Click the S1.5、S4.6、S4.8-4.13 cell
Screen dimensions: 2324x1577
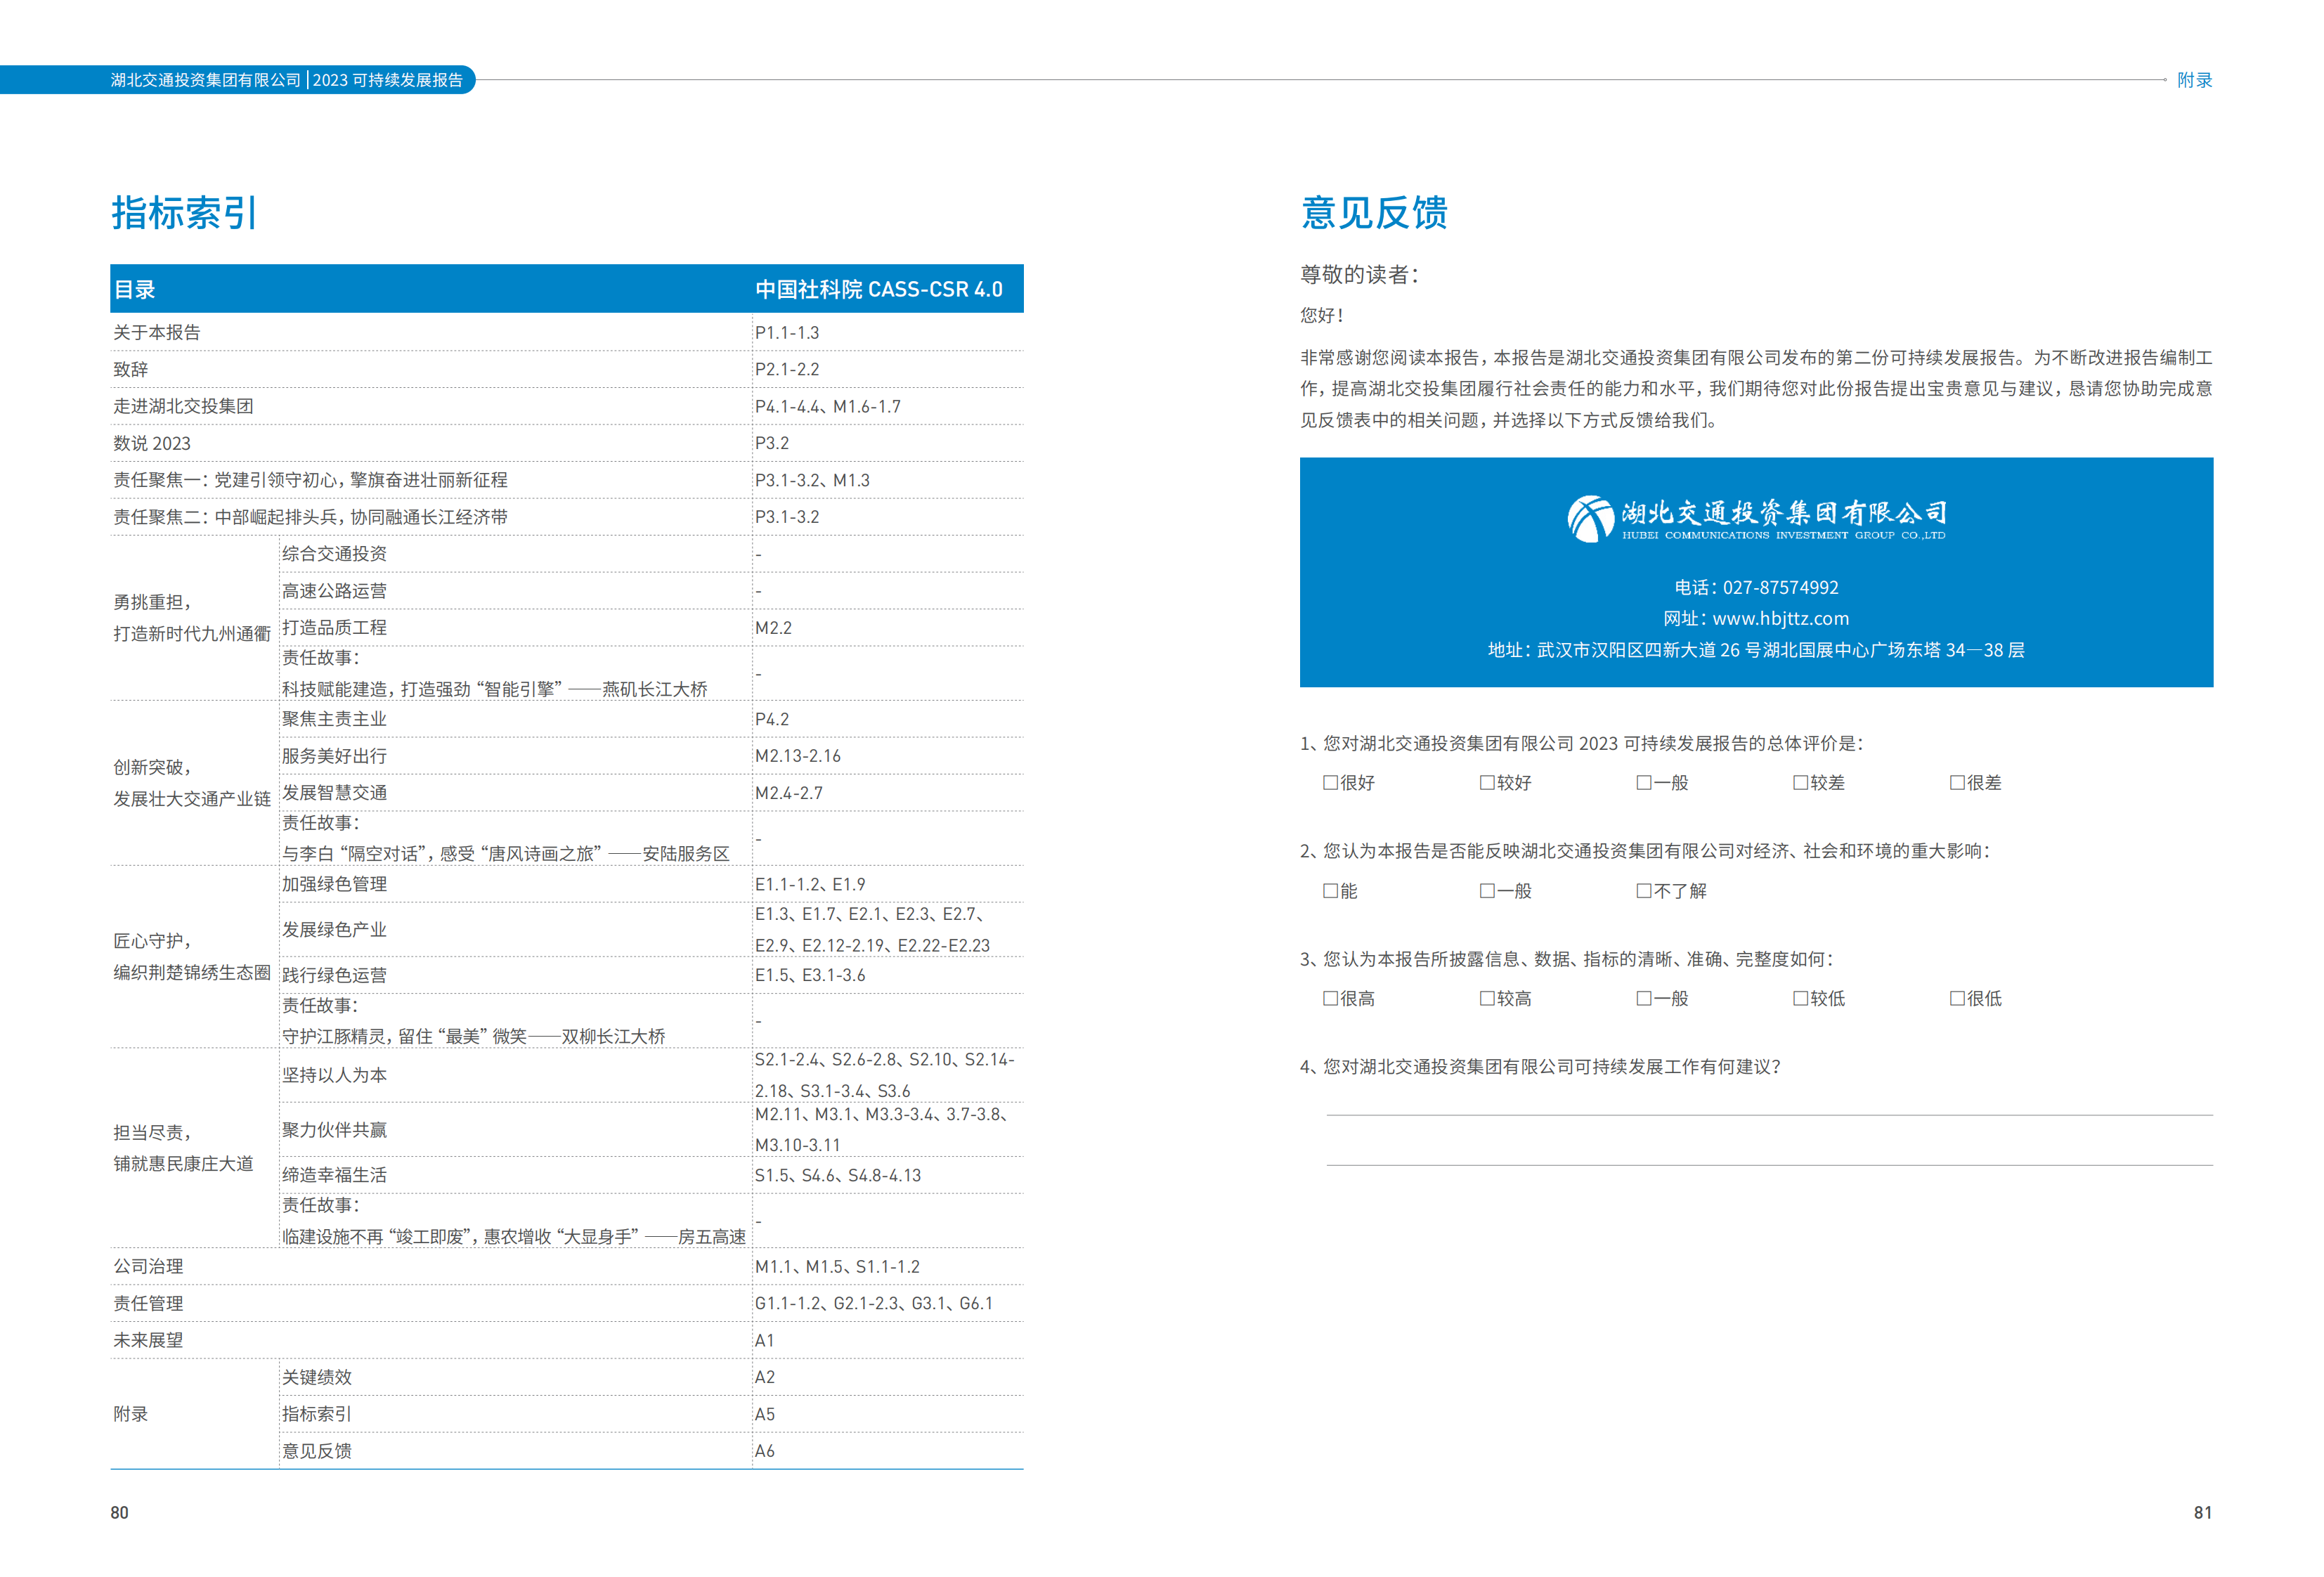click(x=838, y=1176)
